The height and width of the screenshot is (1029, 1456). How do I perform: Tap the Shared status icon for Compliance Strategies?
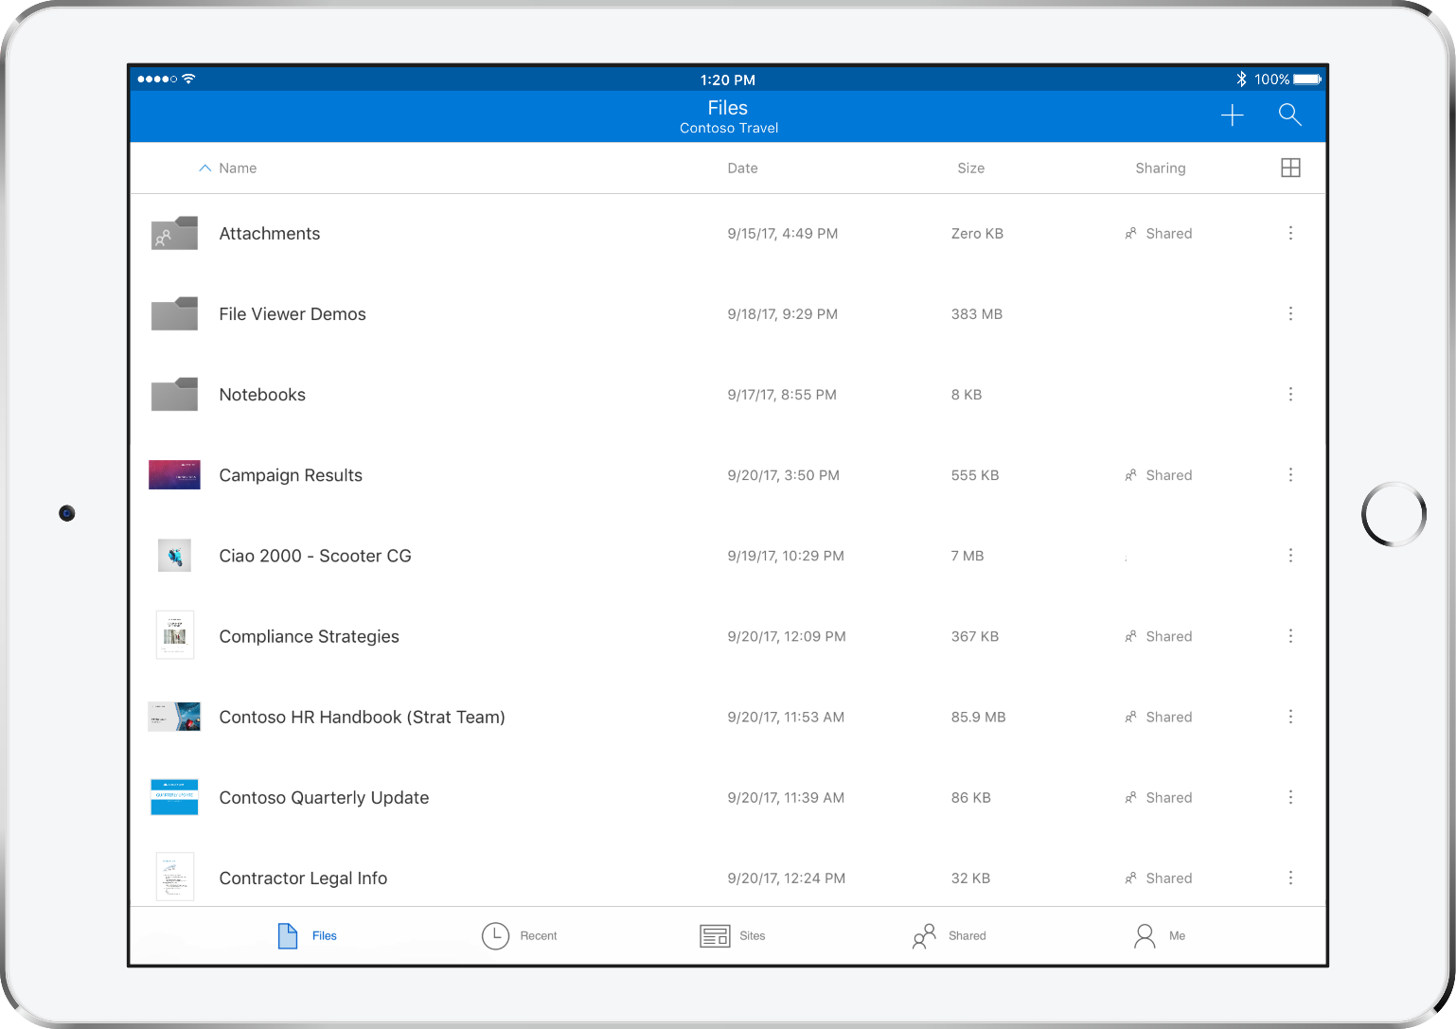(x=1130, y=637)
